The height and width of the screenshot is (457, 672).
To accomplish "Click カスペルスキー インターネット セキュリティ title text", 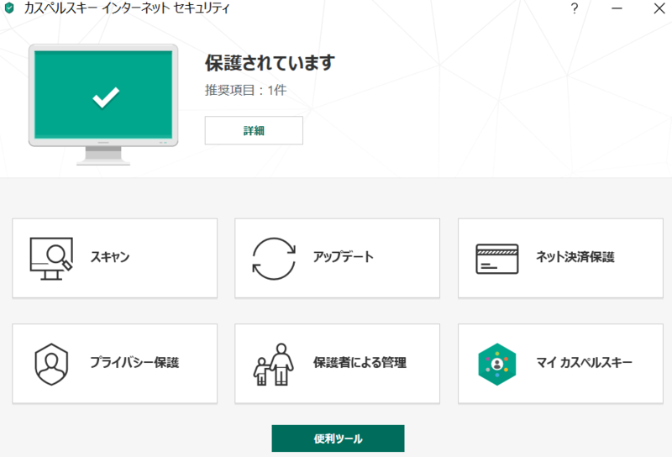I will (x=127, y=8).
